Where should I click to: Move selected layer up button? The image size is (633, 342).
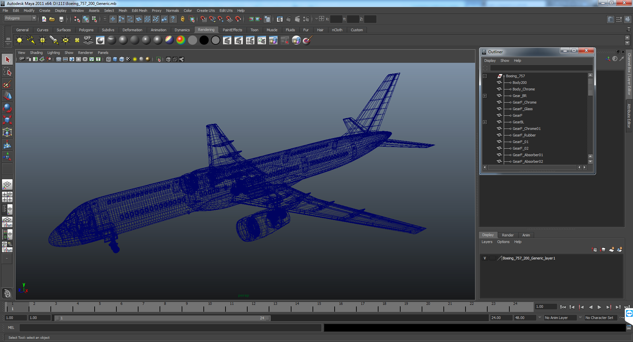[x=595, y=250]
